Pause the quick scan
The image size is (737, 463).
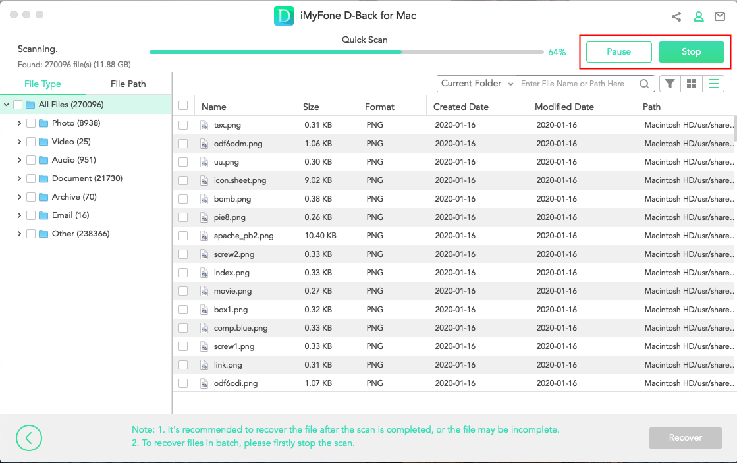click(x=619, y=52)
